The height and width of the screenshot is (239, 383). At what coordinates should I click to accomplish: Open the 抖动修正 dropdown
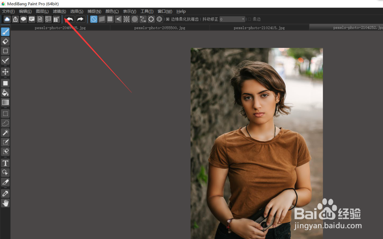(232, 19)
